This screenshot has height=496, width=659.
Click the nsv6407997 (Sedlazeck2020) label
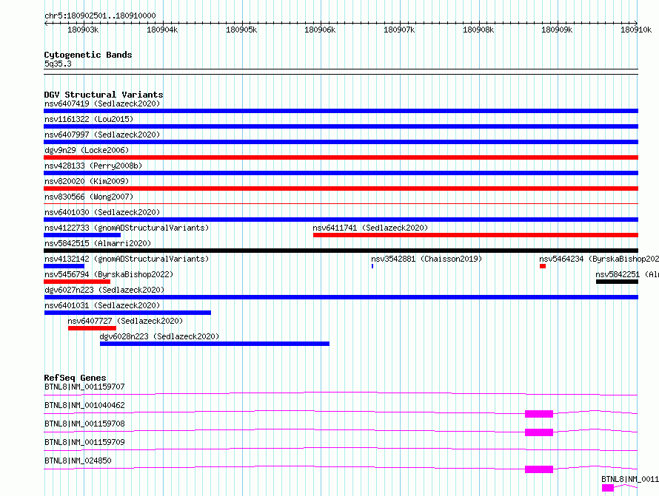102,135
